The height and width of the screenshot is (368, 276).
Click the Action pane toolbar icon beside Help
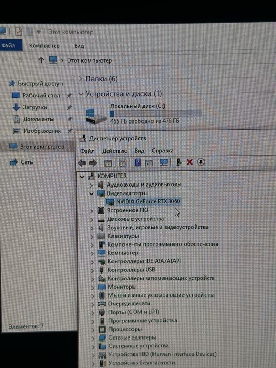click(149, 162)
